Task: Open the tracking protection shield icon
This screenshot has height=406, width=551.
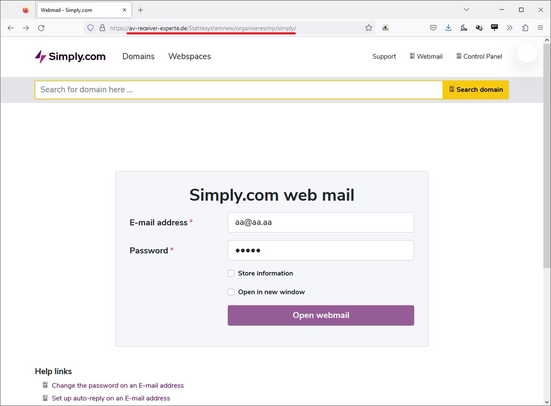Action: click(90, 28)
